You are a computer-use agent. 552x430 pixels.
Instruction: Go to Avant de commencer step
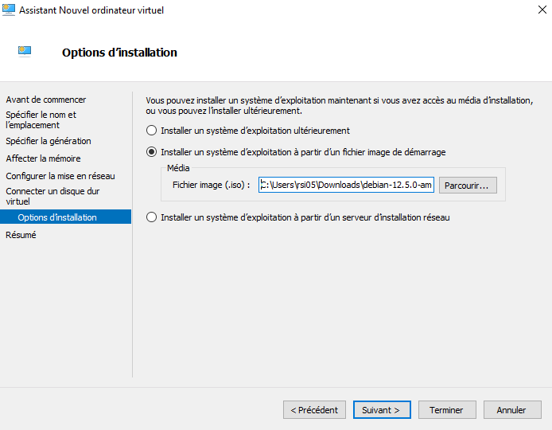tap(46, 100)
